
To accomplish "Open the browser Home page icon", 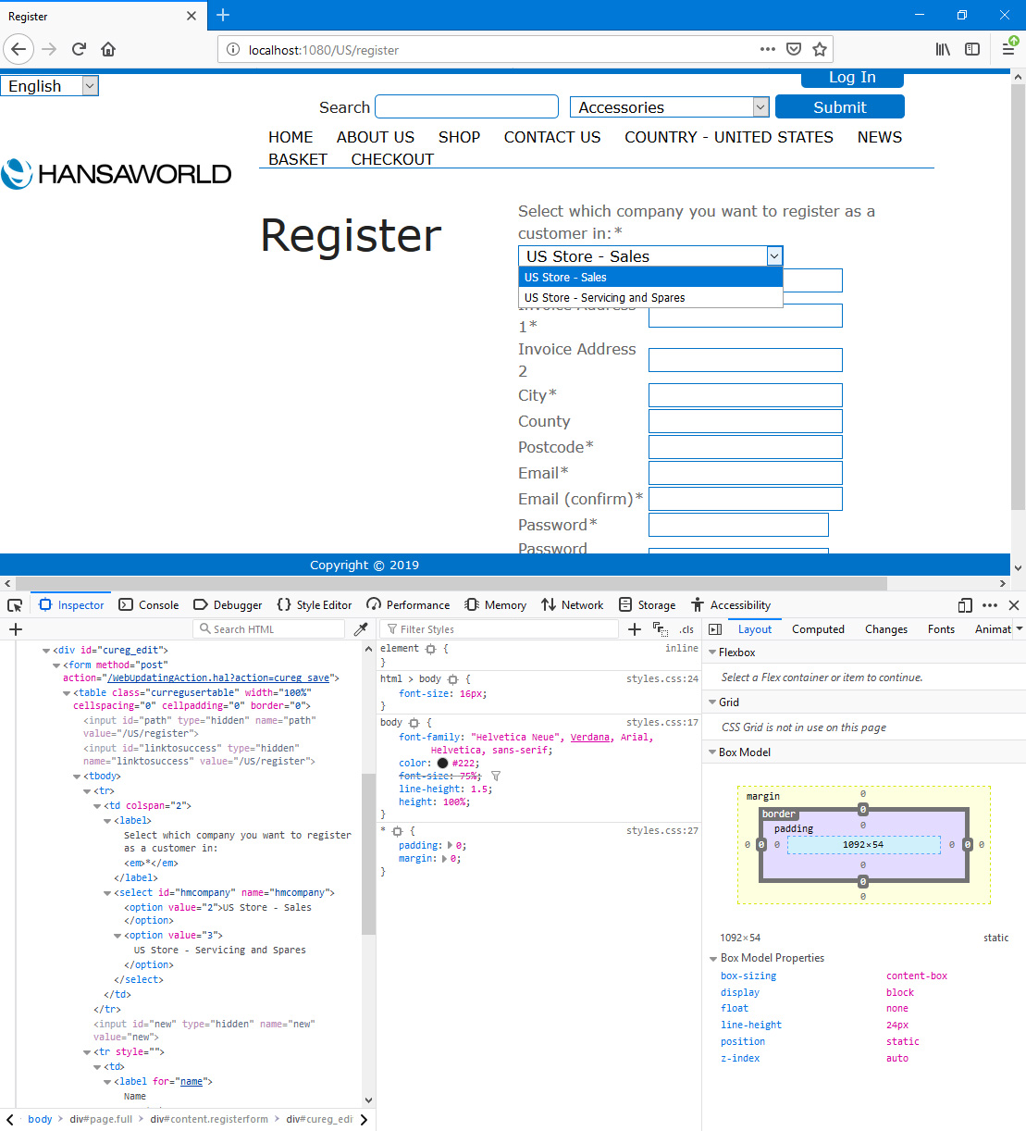I will [108, 49].
